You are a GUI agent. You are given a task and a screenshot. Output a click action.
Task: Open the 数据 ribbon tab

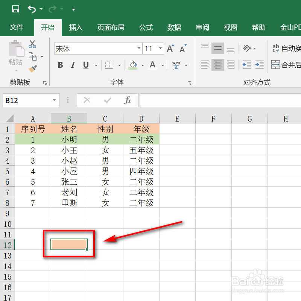(174, 27)
